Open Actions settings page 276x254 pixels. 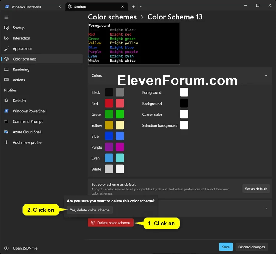coord(42,80)
